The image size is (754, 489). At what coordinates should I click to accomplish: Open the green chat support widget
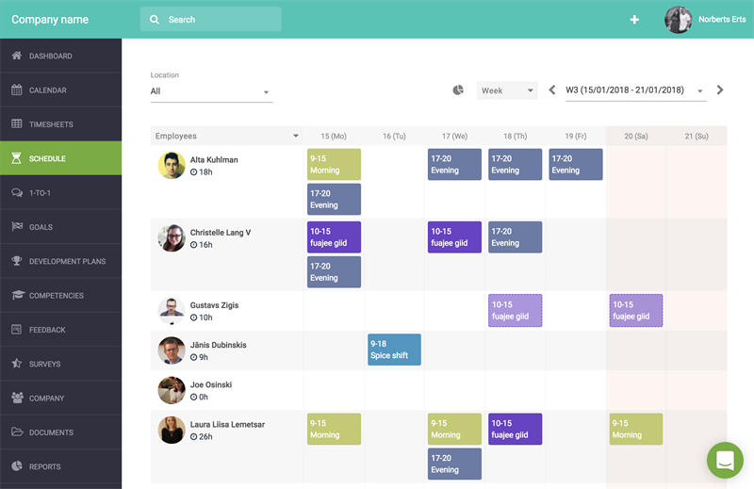(x=725, y=460)
